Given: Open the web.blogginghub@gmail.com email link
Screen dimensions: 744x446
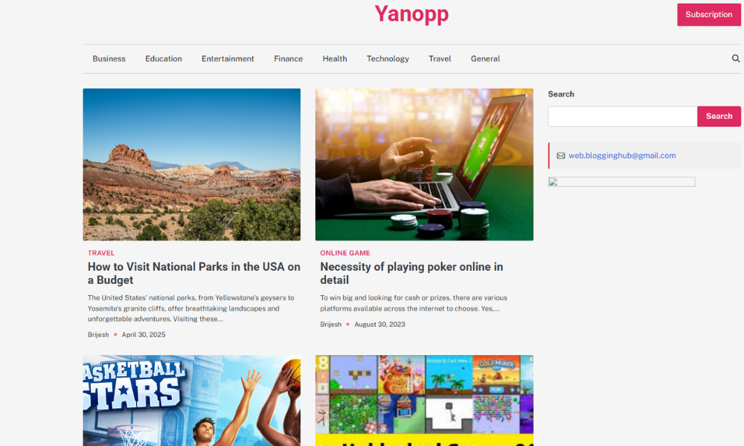Looking at the screenshot, I should (x=621, y=155).
